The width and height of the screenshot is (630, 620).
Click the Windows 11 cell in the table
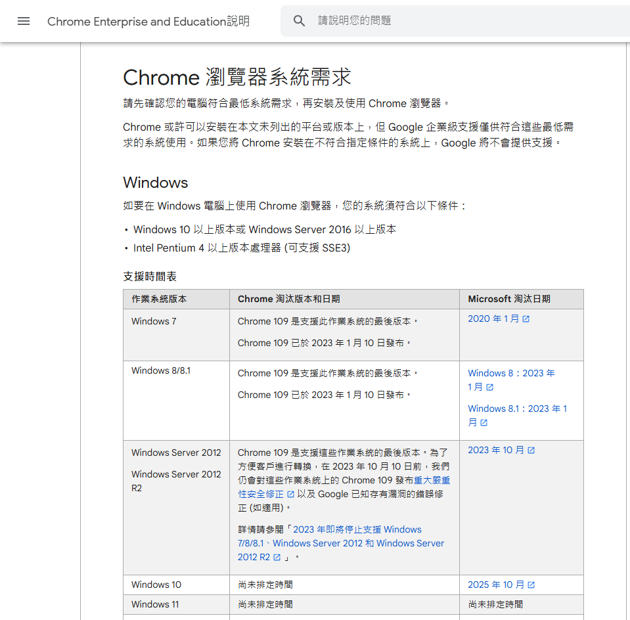pos(155,604)
